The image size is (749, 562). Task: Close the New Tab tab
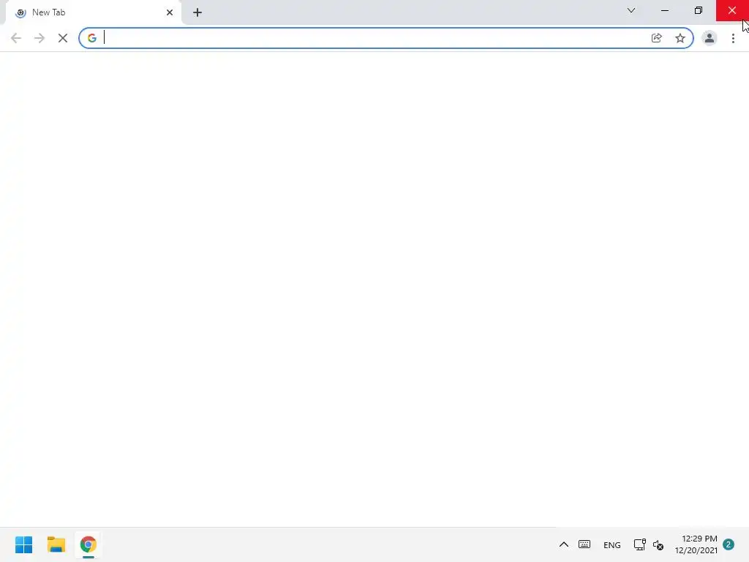point(170,12)
